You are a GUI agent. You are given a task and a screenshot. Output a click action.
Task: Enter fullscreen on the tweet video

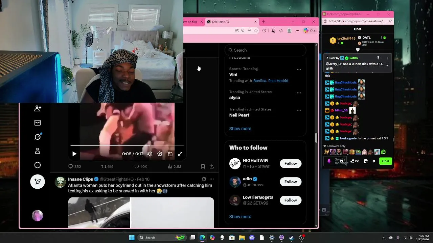pos(180,154)
